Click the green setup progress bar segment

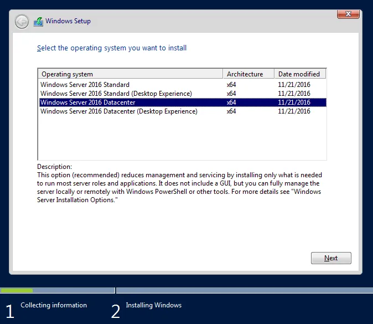click(x=17, y=290)
